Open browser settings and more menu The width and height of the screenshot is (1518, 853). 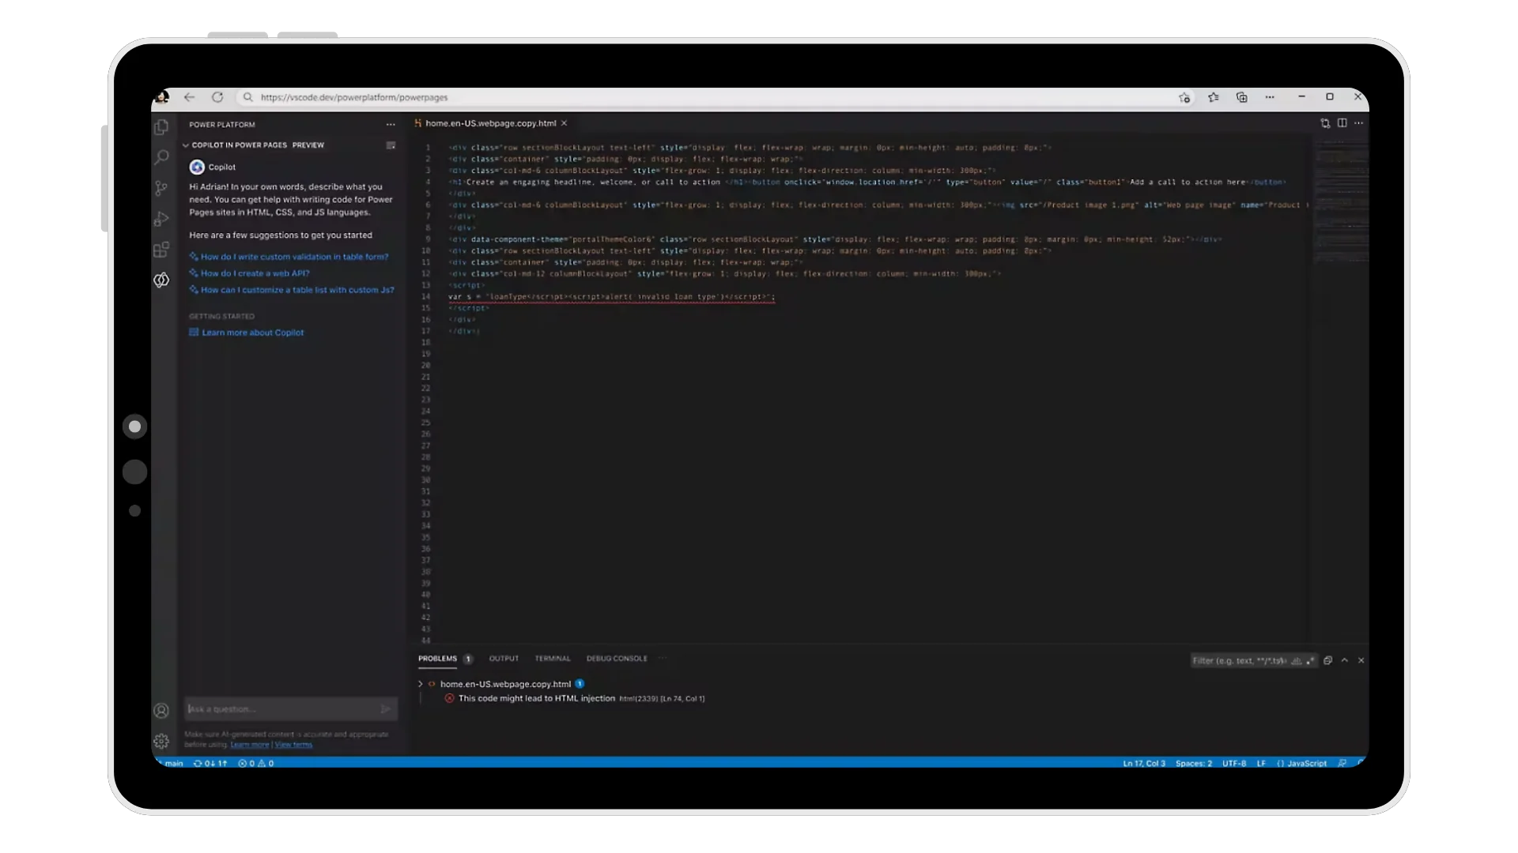point(1270,97)
